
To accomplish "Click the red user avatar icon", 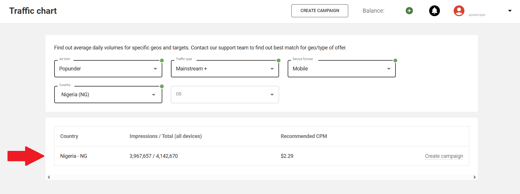I will (459, 11).
